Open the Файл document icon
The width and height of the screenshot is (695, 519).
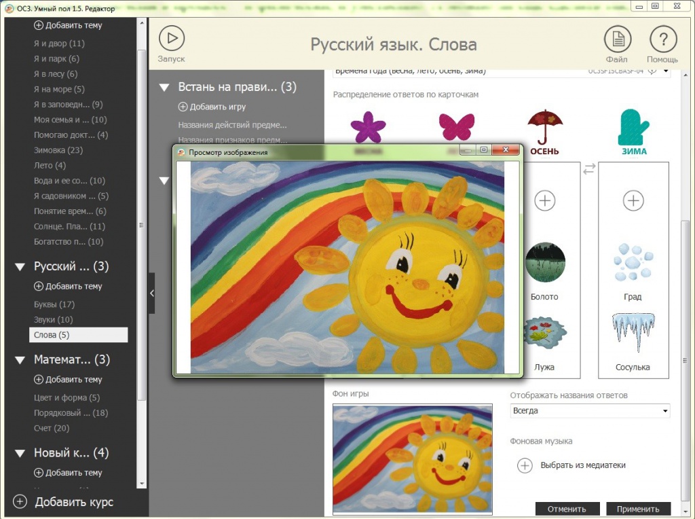pyautogui.click(x=618, y=39)
